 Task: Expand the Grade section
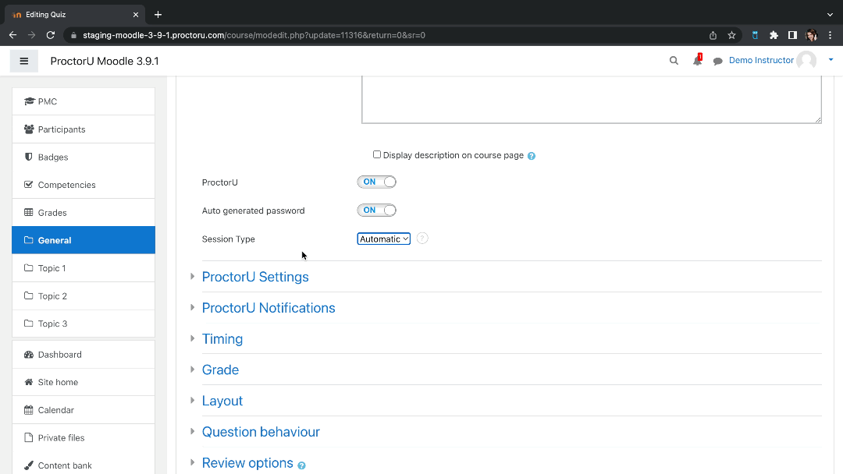220,370
